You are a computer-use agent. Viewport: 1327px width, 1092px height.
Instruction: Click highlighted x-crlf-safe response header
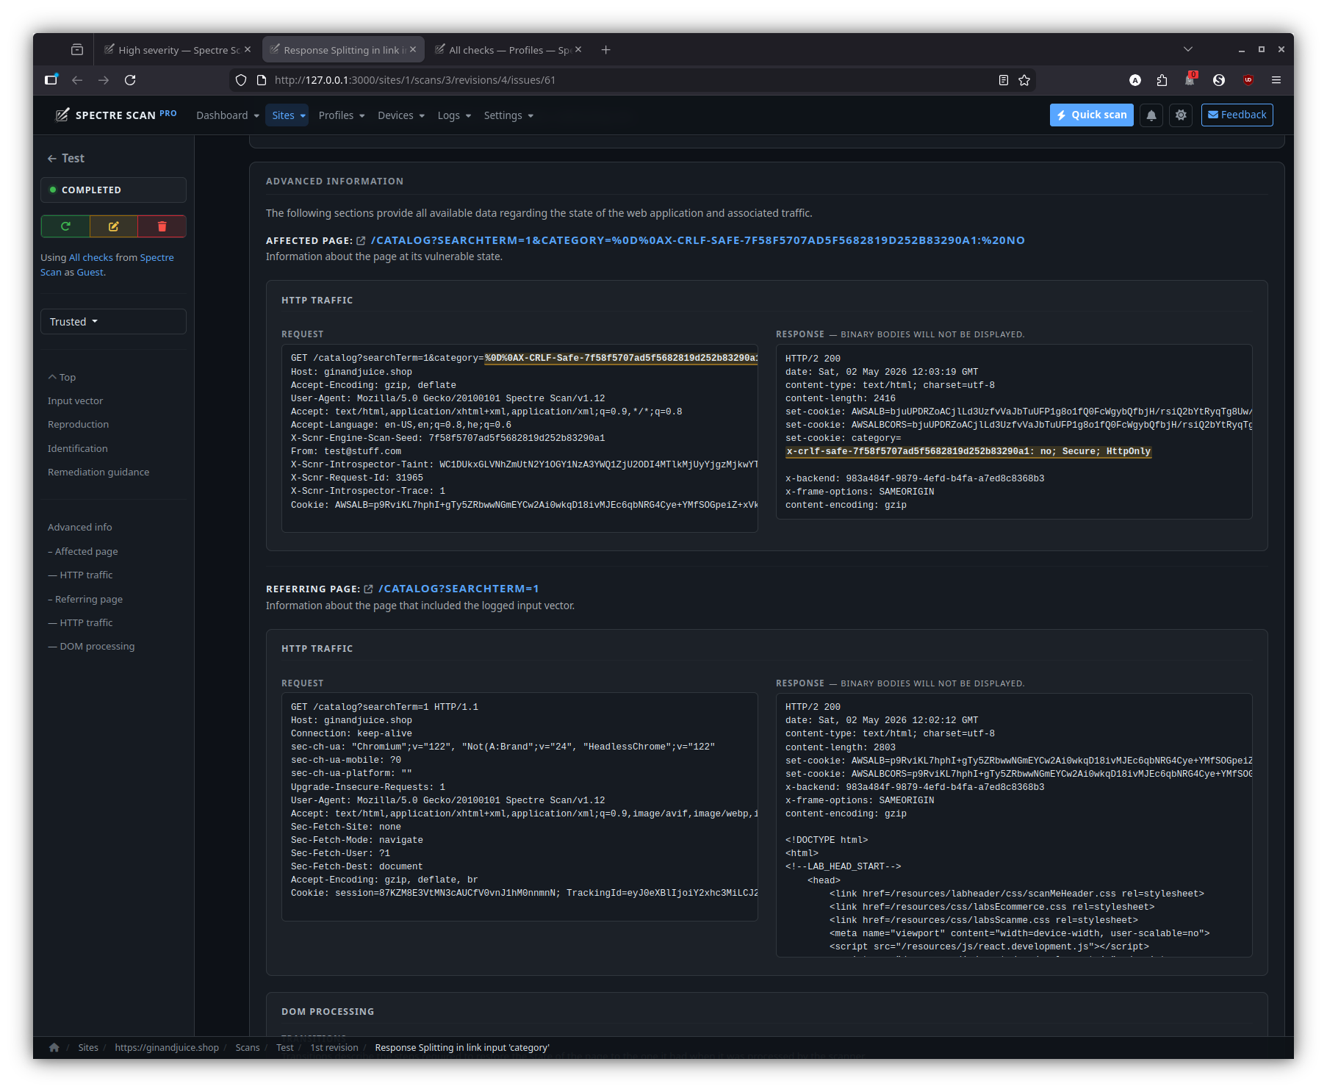coord(968,452)
